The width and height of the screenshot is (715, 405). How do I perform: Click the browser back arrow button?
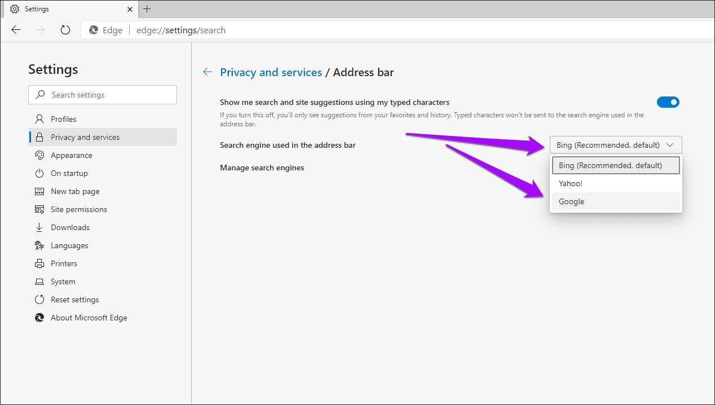(16, 30)
